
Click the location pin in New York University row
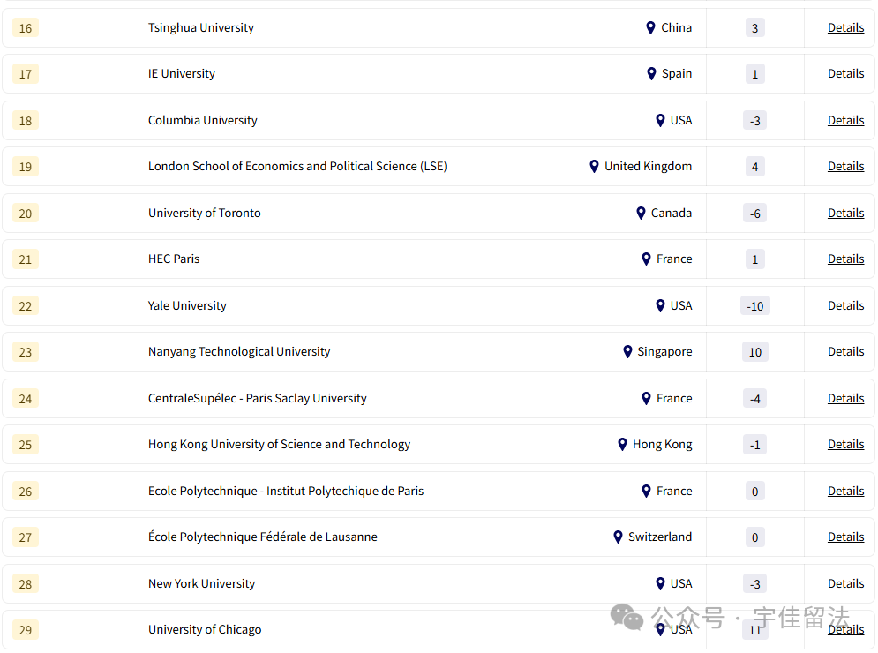coord(660,583)
